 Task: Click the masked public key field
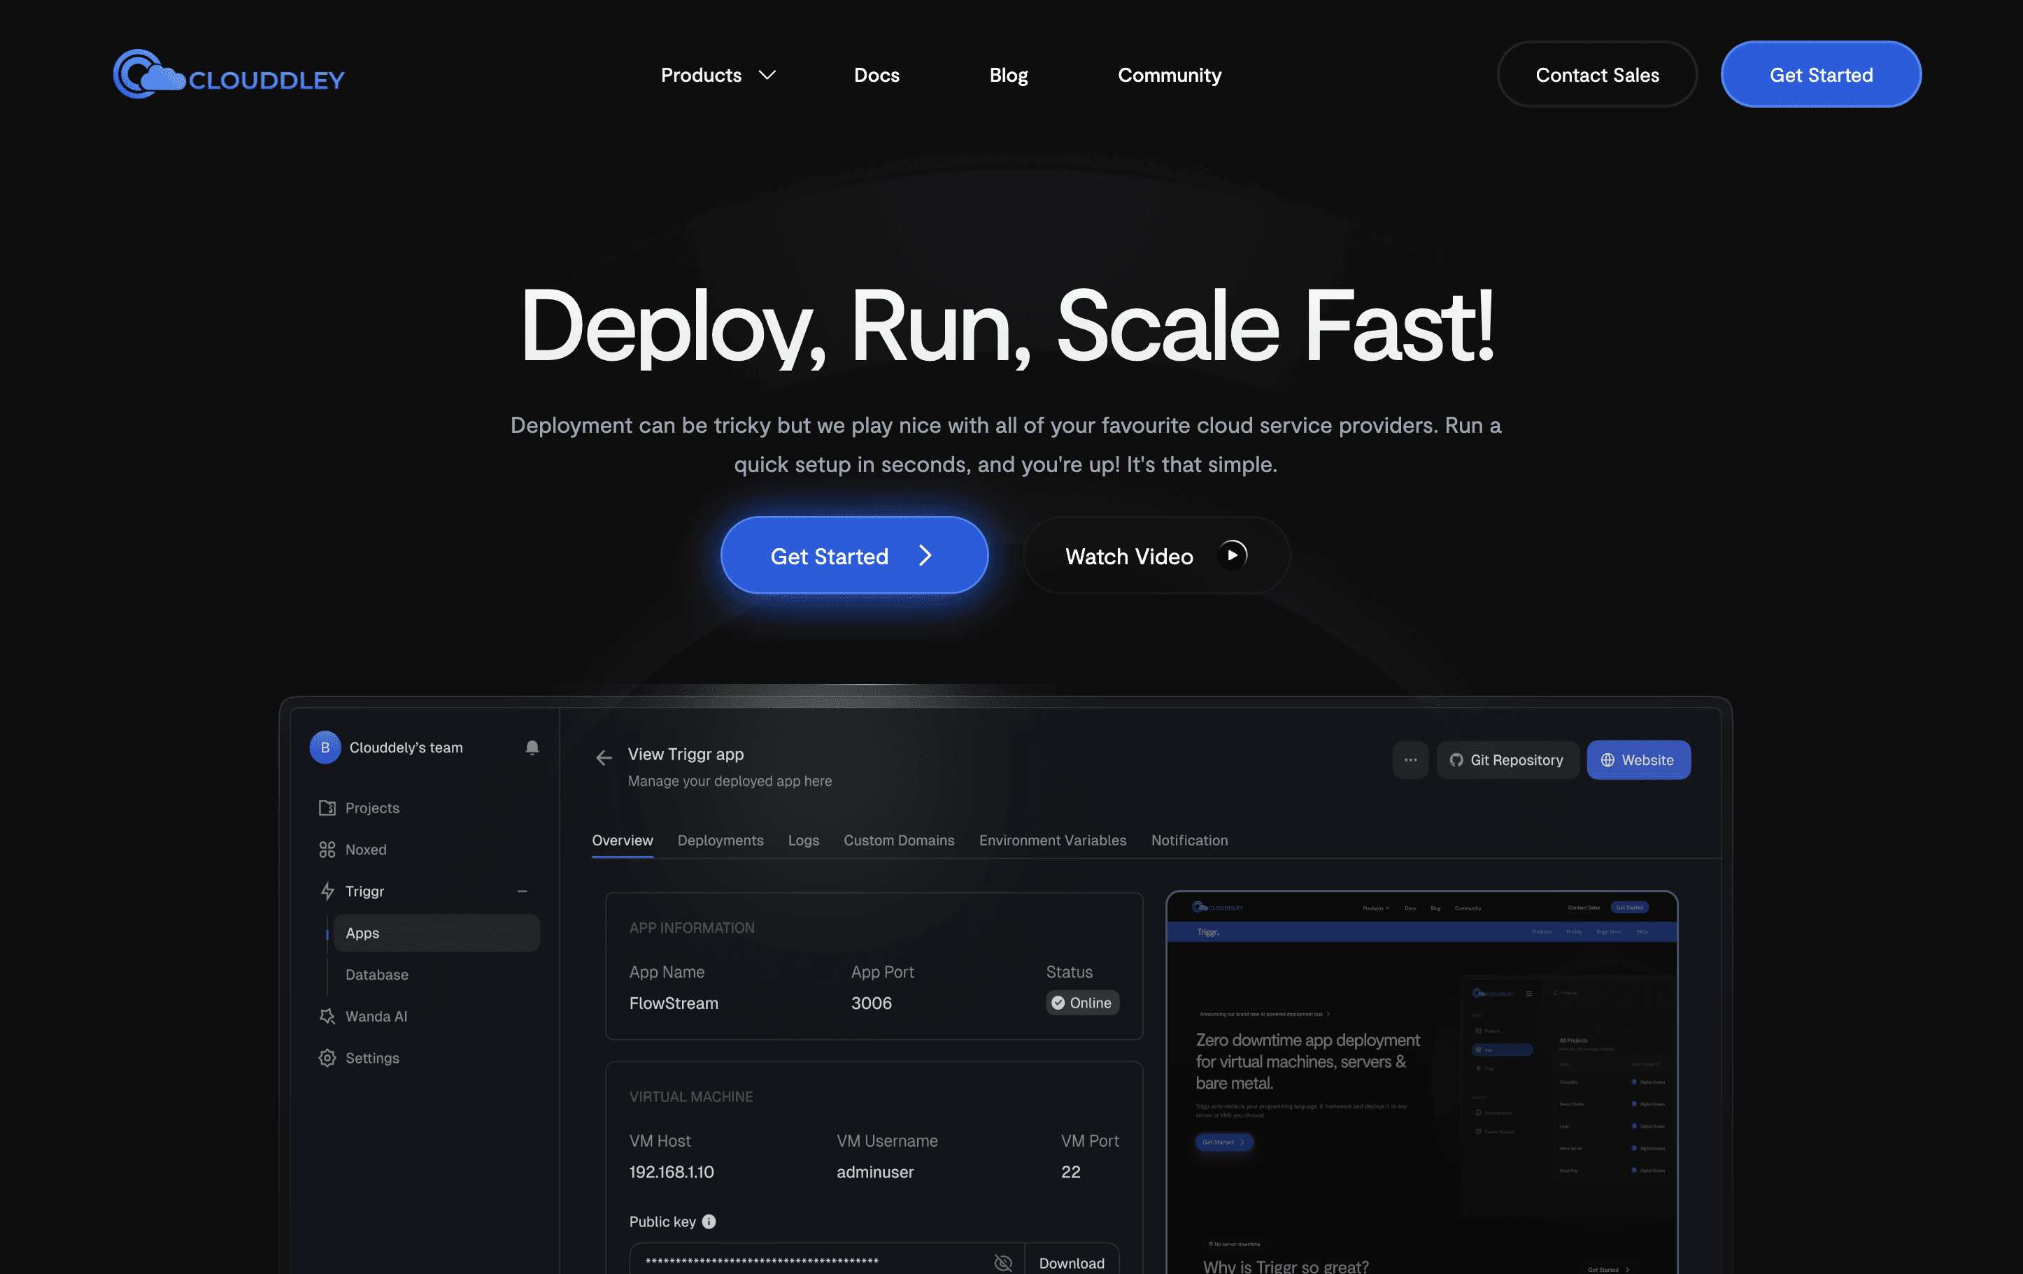click(807, 1261)
